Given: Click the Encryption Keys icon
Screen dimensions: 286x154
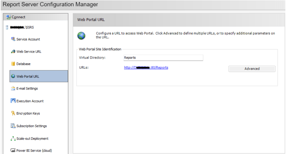Looking at the screenshot, I should coord(13,113).
